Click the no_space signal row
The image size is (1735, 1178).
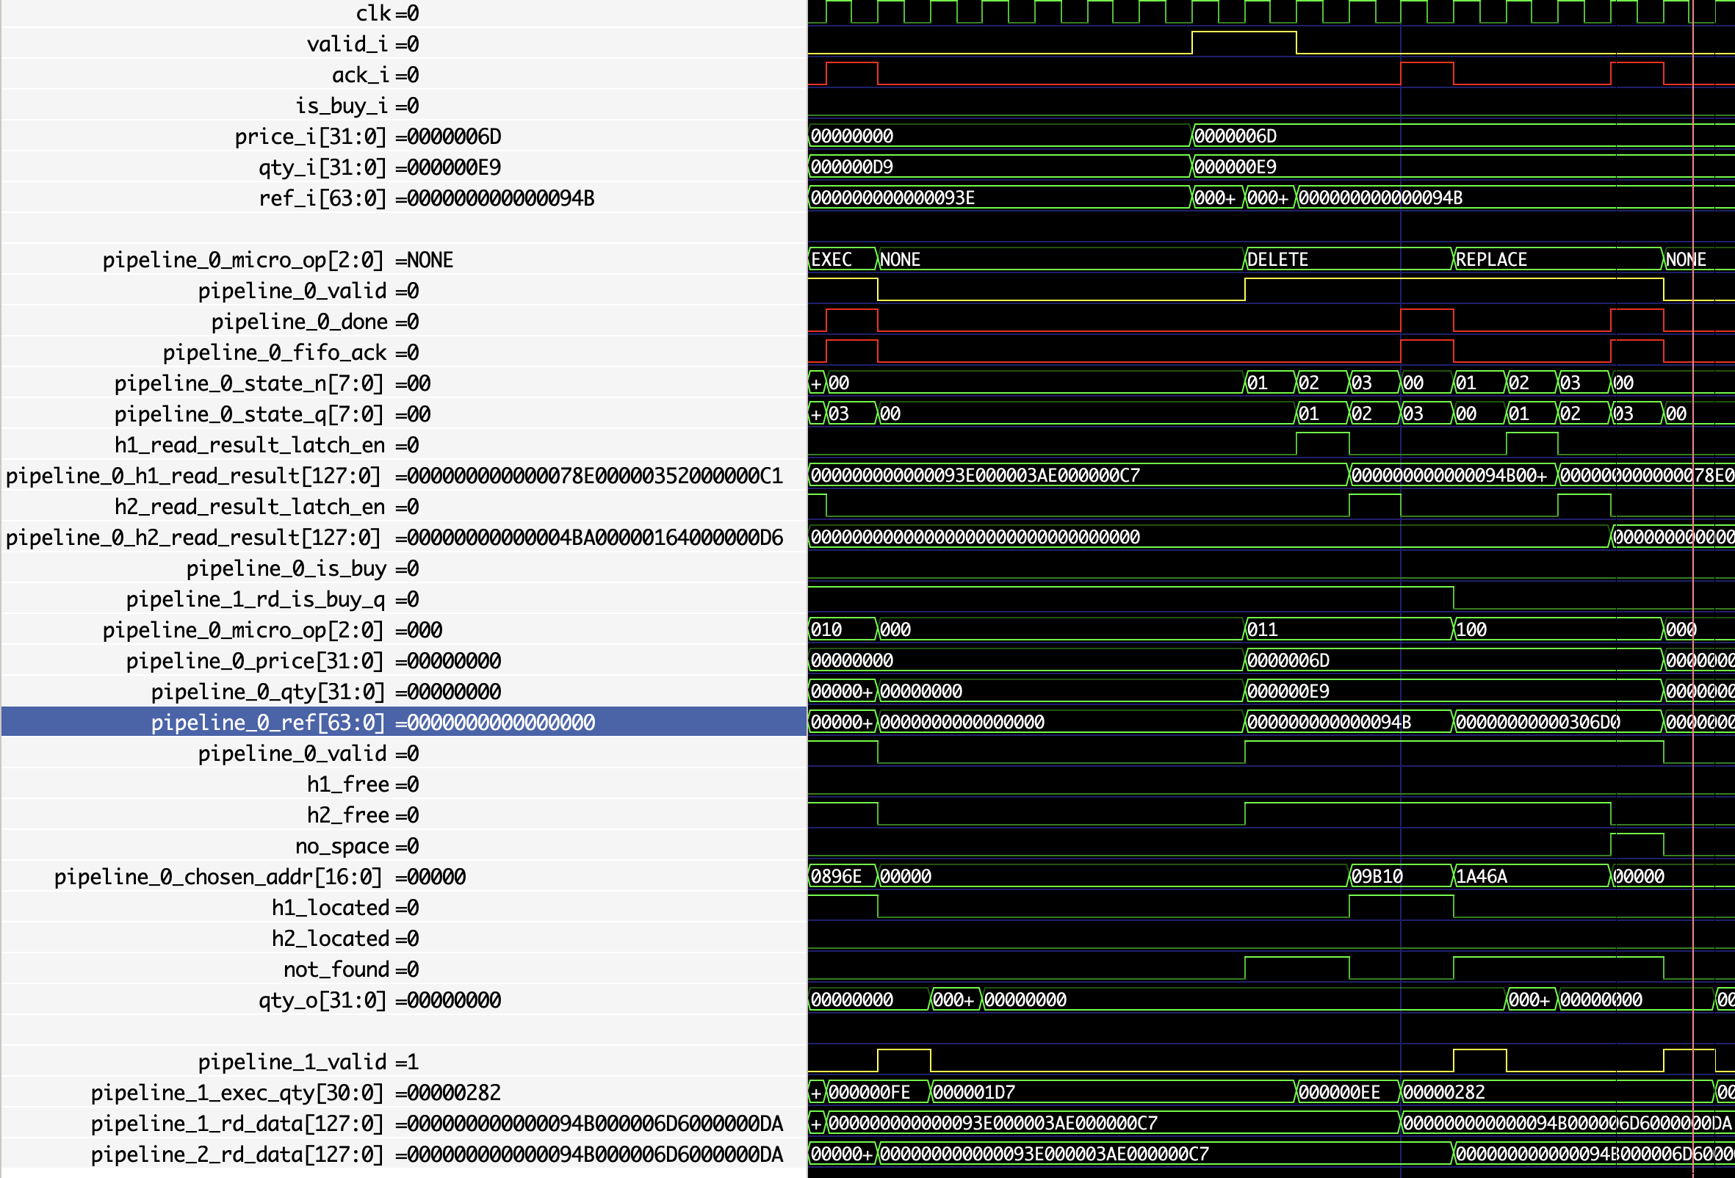click(403, 846)
